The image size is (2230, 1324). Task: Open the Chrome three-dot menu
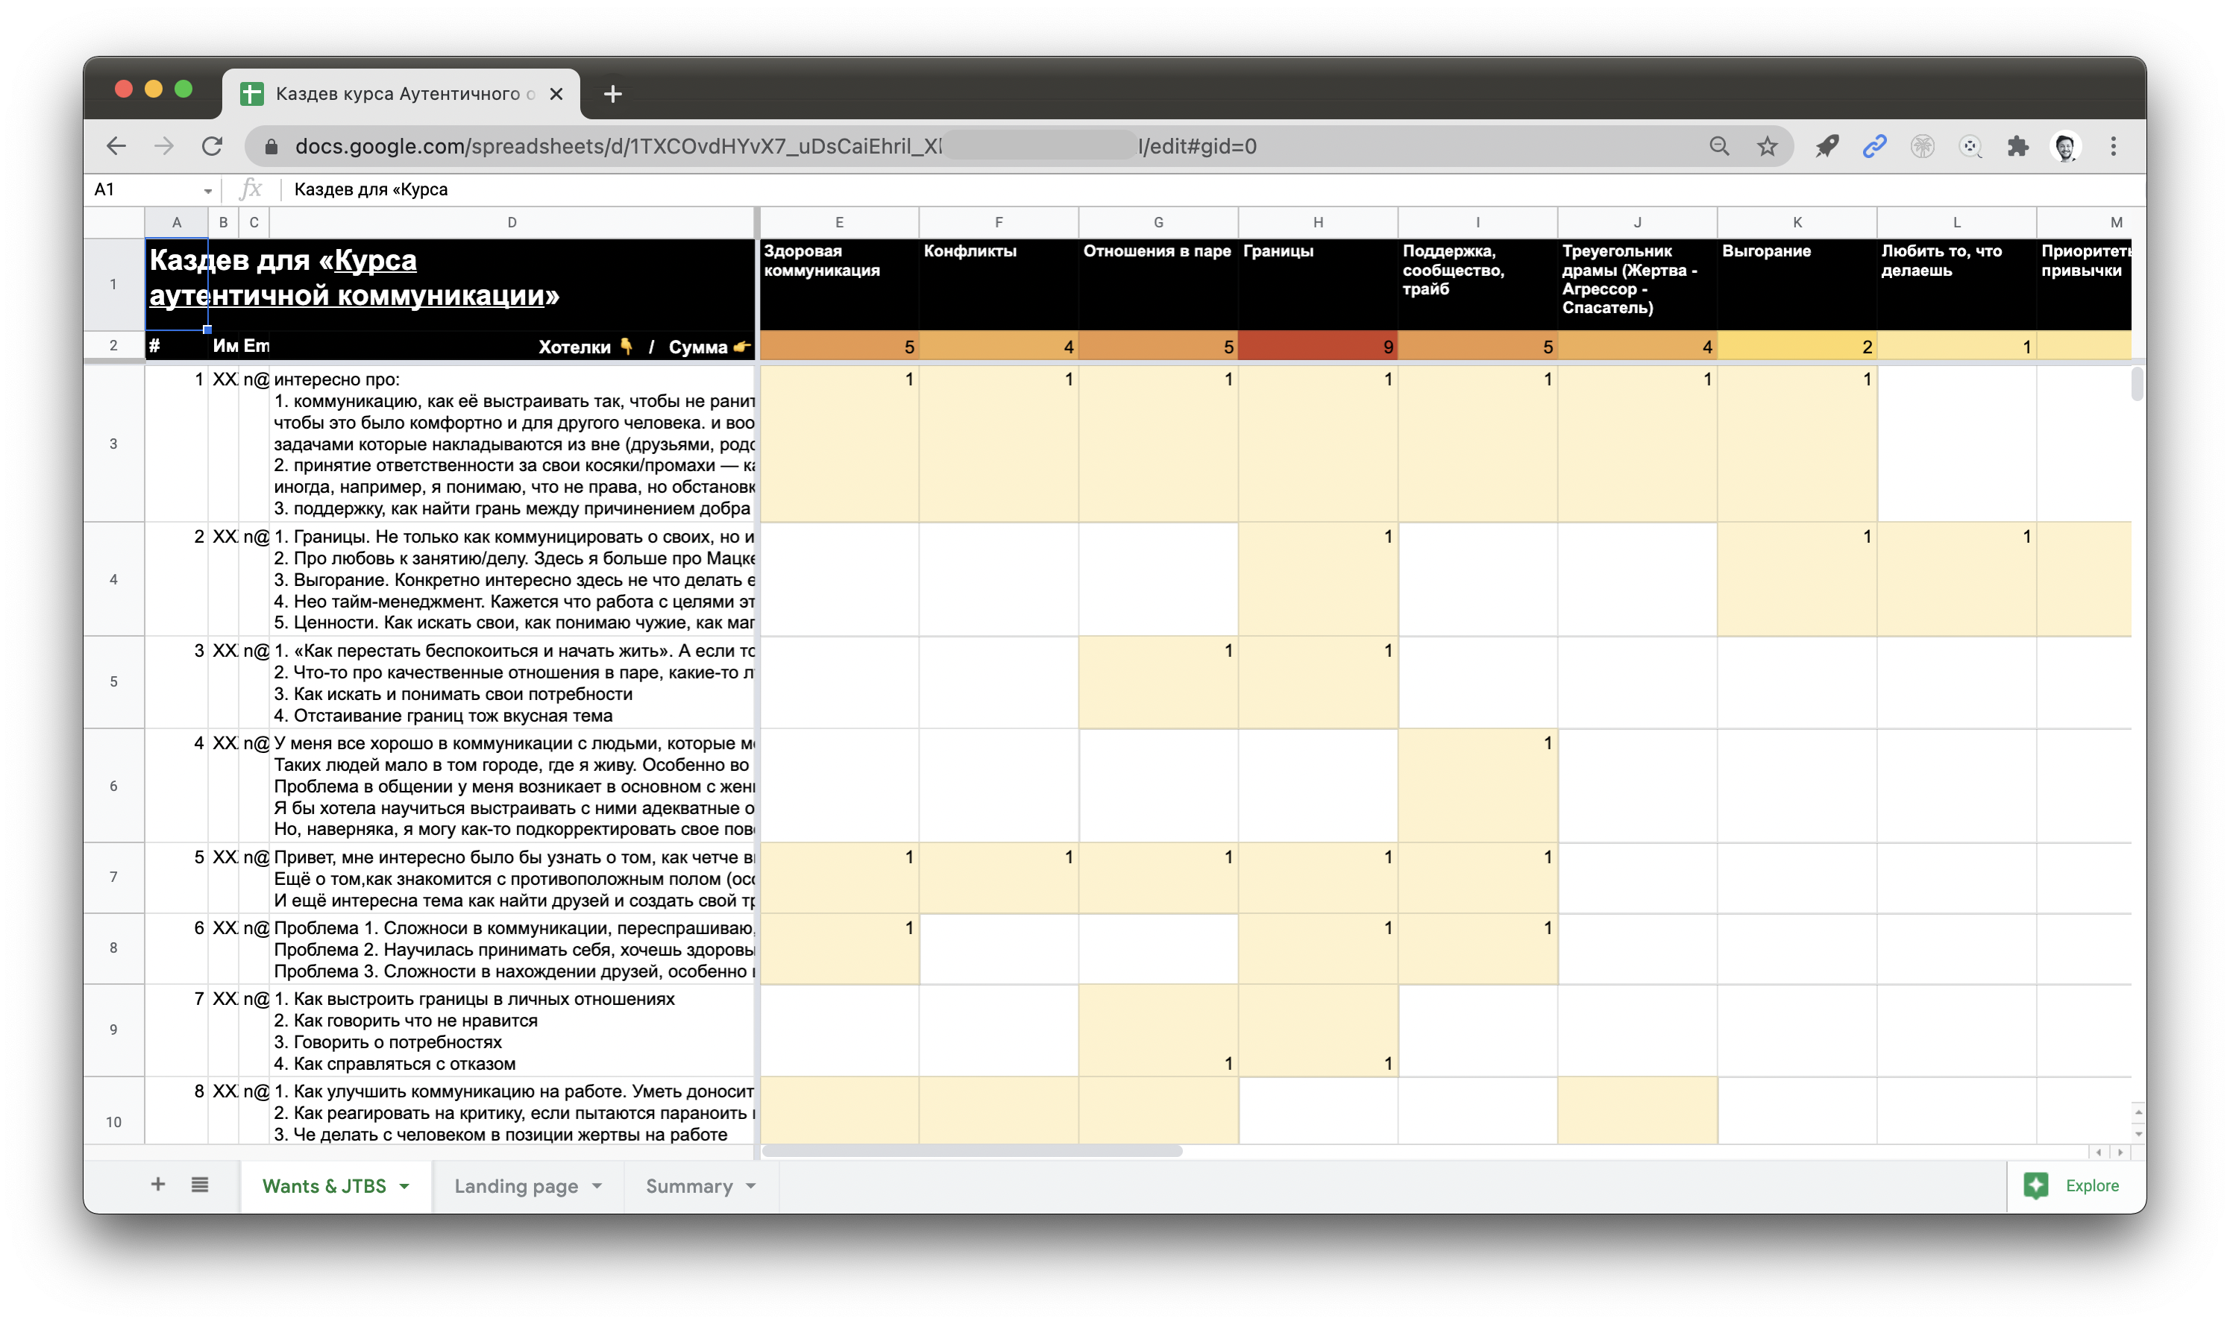tap(2112, 146)
